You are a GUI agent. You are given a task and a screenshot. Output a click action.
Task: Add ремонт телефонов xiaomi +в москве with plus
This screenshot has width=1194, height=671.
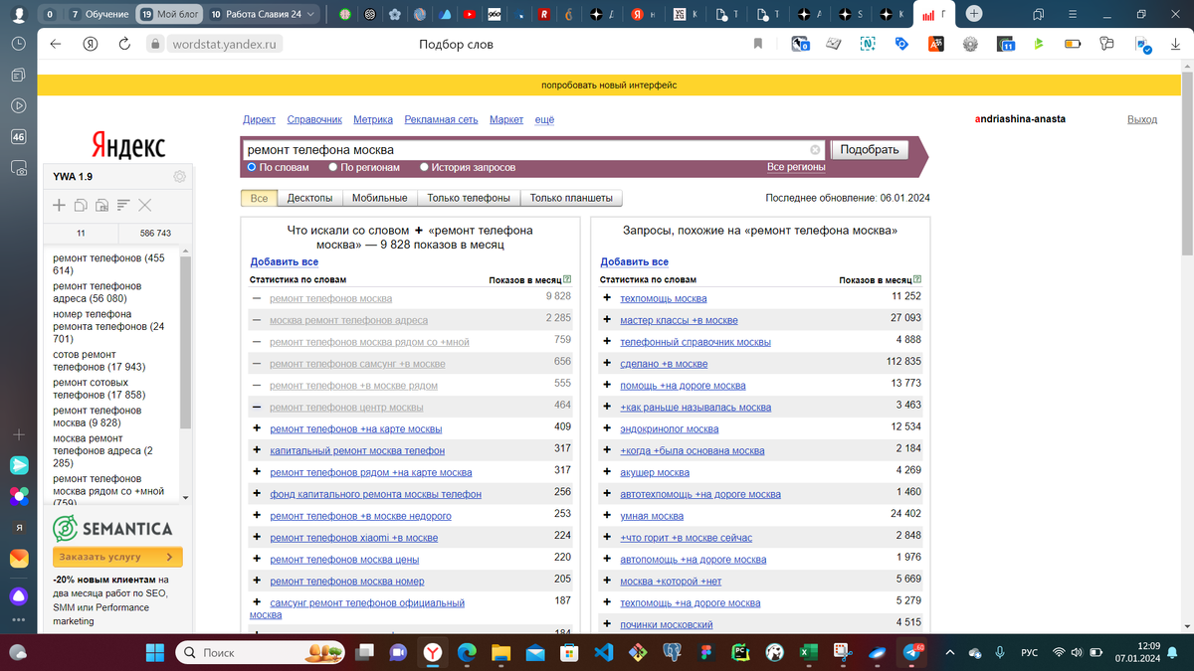coord(257,538)
